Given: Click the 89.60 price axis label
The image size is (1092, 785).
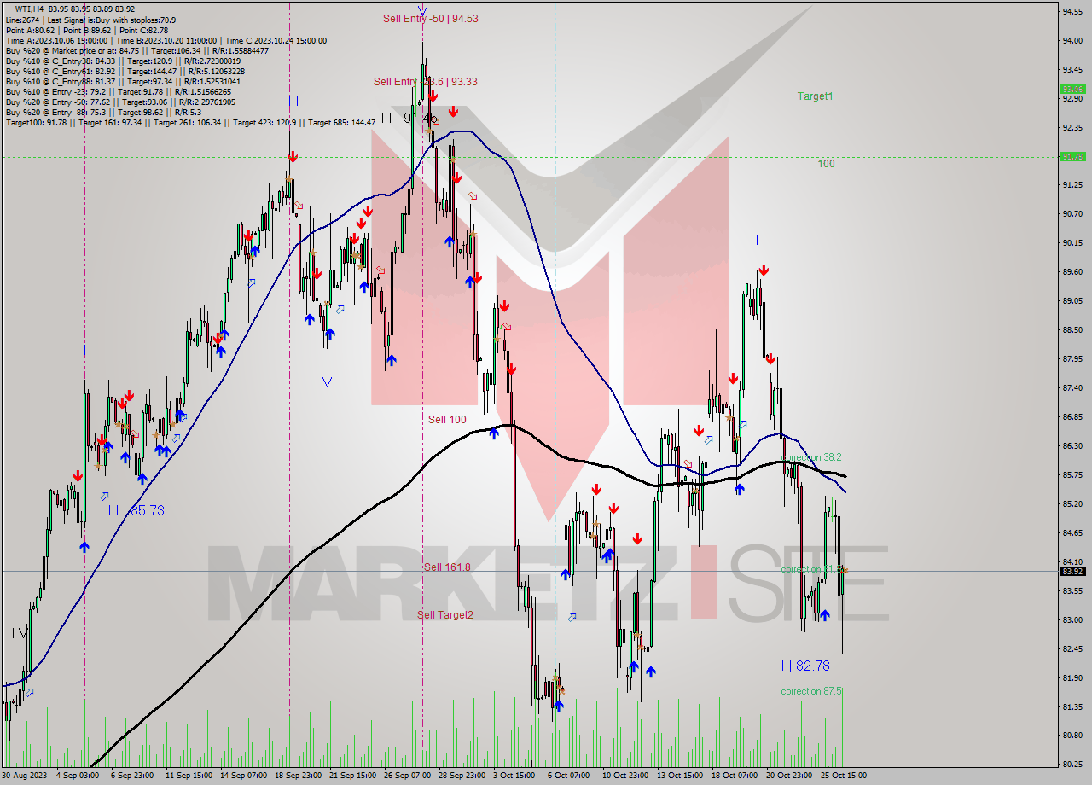Looking at the screenshot, I should click(1072, 271).
